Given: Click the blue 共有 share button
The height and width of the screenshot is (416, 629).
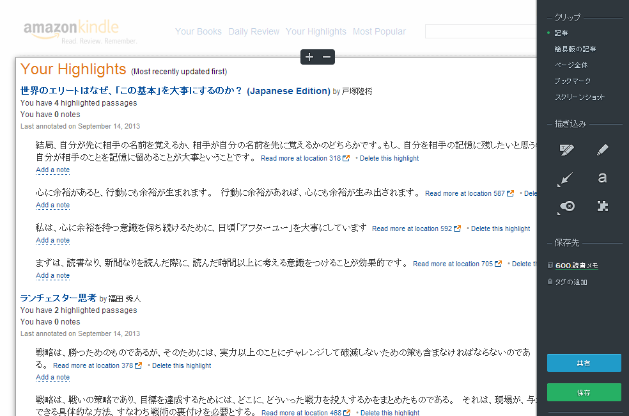Looking at the screenshot, I should click(584, 363).
